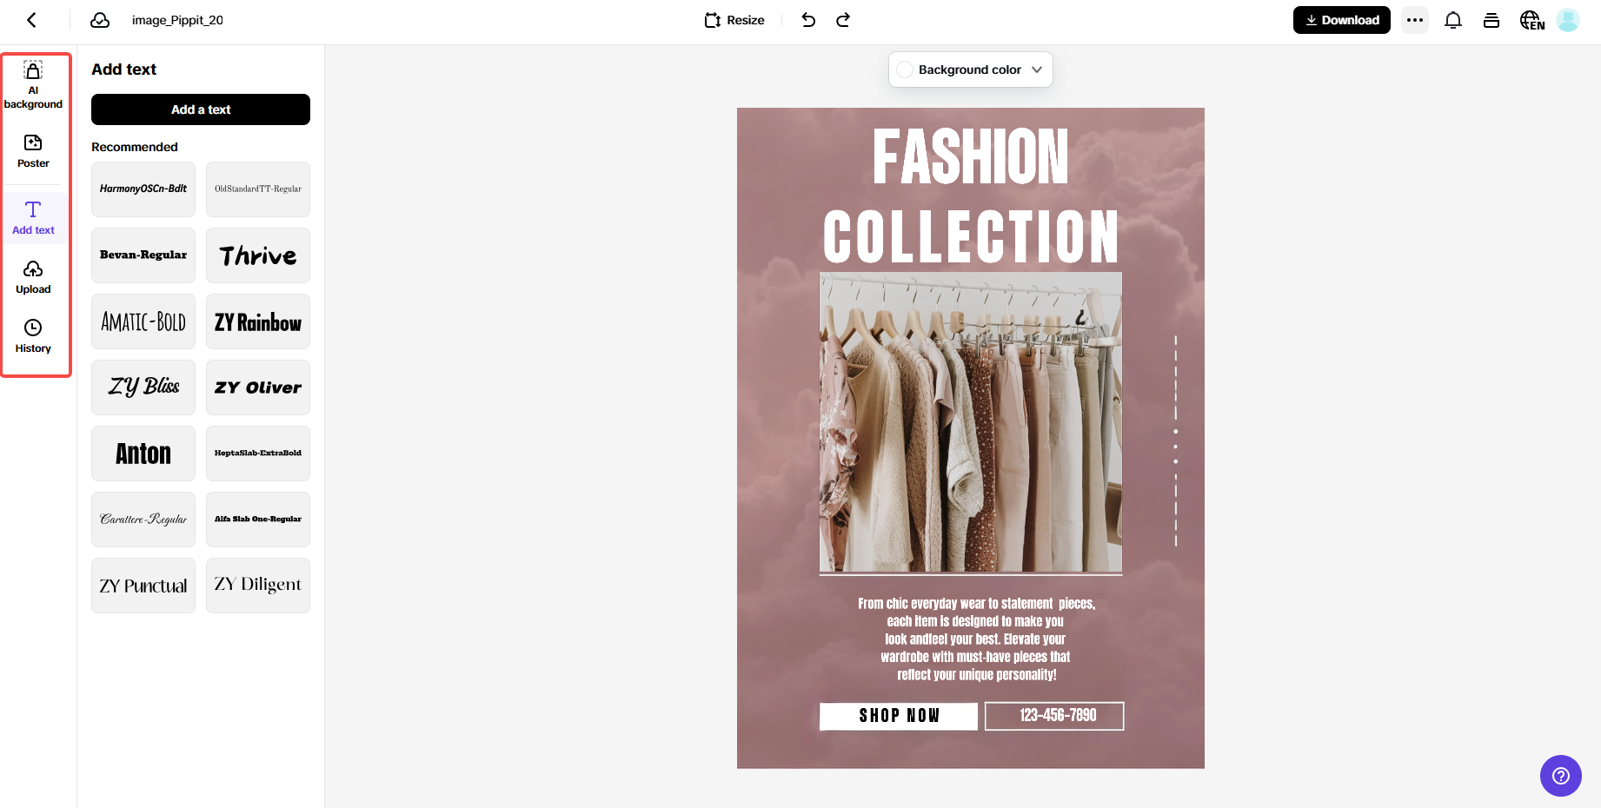Go back using the arrow
The height and width of the screenshot is (808, 1601).
[x=31, y=19]
